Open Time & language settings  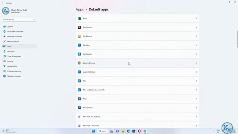(19, 56)
